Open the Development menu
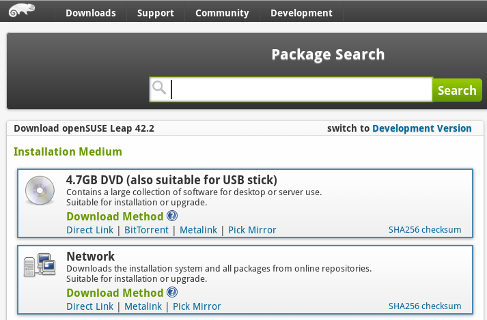Image resolution: width=487 pixels, height=320 pixels. coord(301,13)
